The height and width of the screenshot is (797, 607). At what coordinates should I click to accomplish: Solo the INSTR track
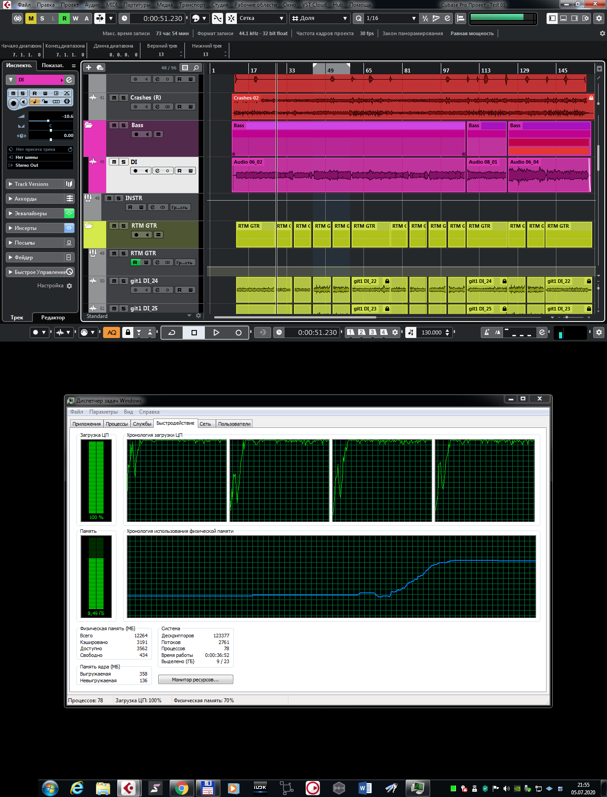(x=119, y=198)
